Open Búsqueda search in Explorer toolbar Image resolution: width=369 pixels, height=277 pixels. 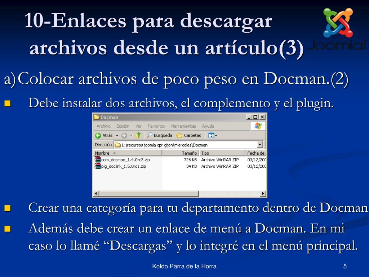click(x=159, y=136)
